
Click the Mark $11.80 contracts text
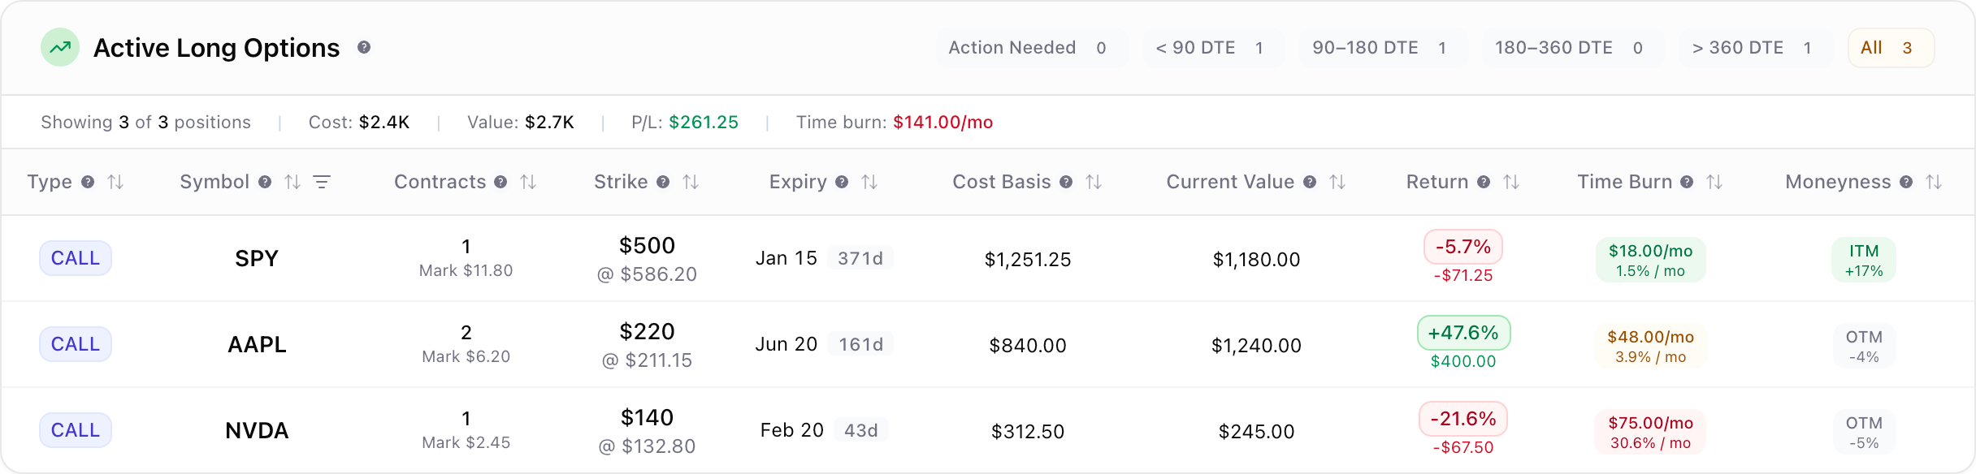click(x=466, y=271)
